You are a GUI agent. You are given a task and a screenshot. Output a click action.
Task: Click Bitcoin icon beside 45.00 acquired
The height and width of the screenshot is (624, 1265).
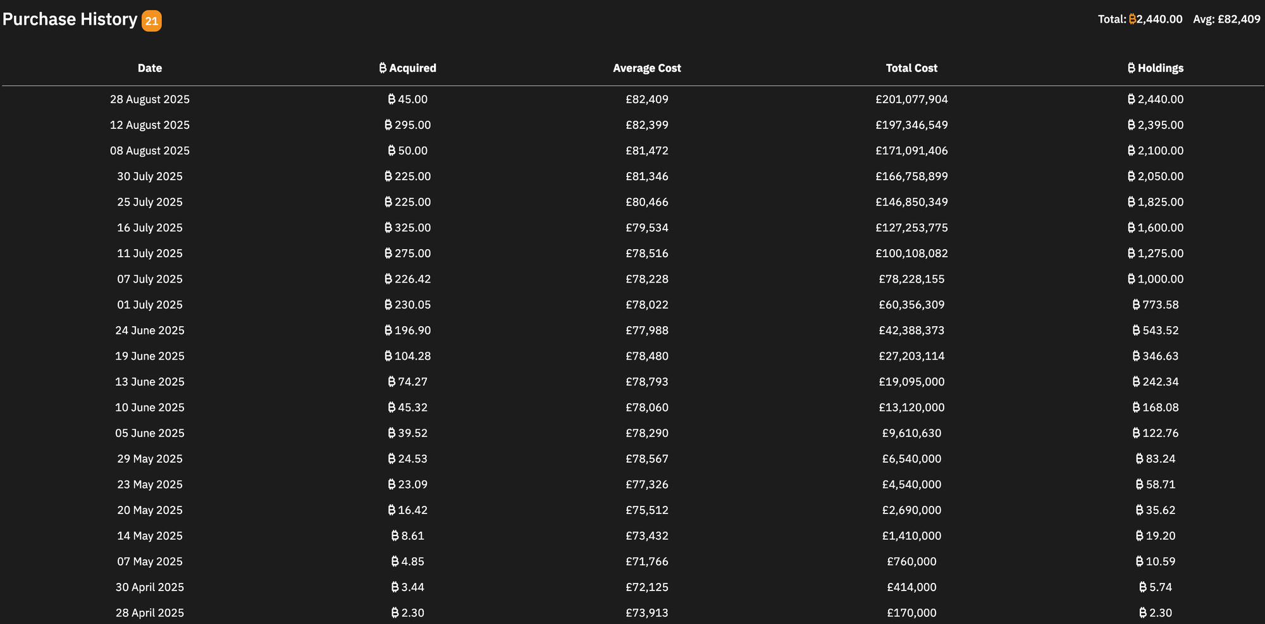click(392, 99)
